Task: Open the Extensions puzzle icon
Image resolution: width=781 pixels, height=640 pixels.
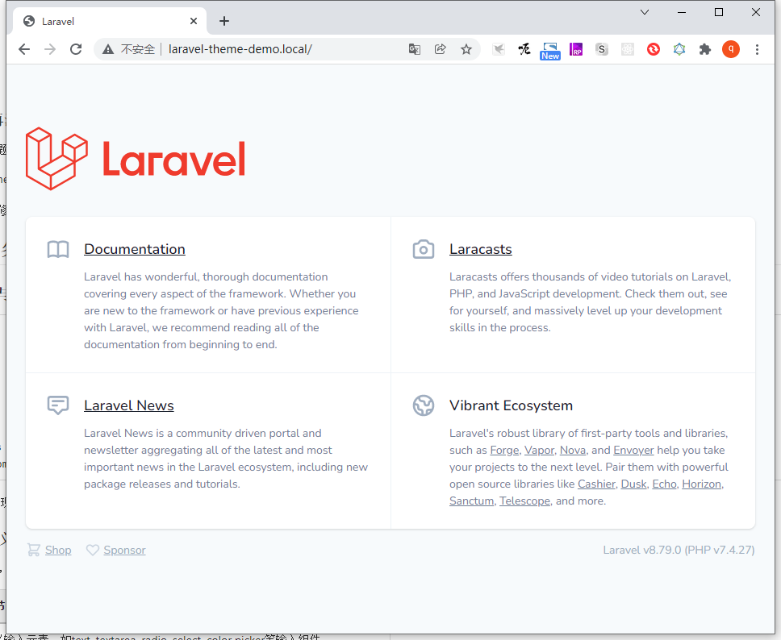Action: 705,49
